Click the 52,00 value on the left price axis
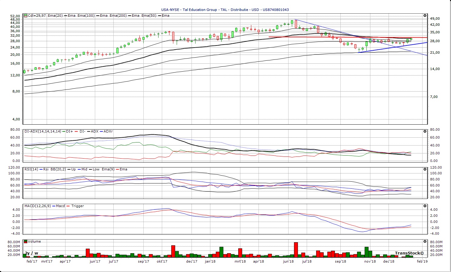 [x=15, y=16]
